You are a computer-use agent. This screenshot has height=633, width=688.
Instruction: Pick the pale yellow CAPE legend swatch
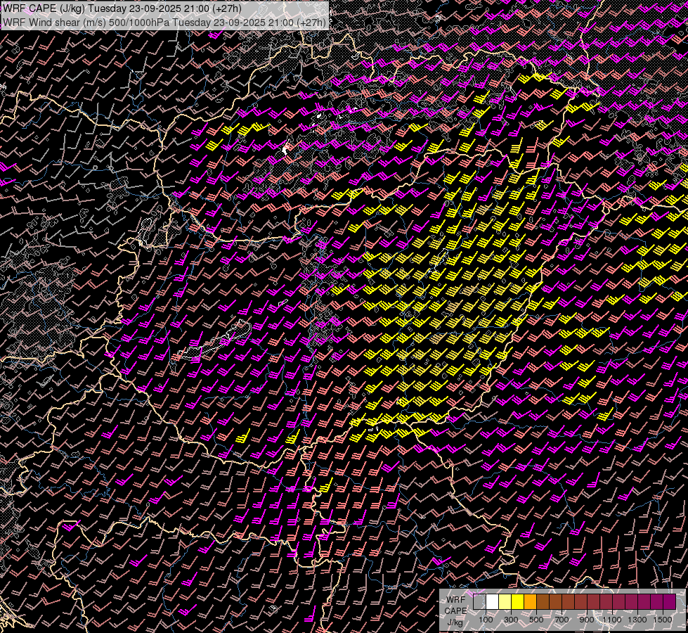point(505,602)
